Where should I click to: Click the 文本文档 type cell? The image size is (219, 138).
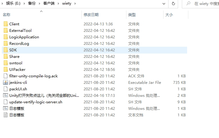click(136, 115)
